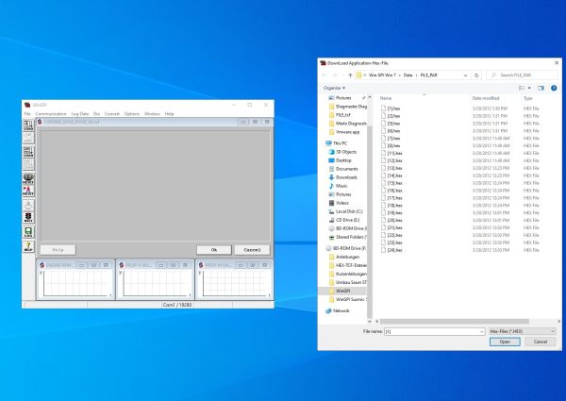Open the Communication menu in WinGPI
The height and width of the screenshot is (401, 566).
point(51,113)
